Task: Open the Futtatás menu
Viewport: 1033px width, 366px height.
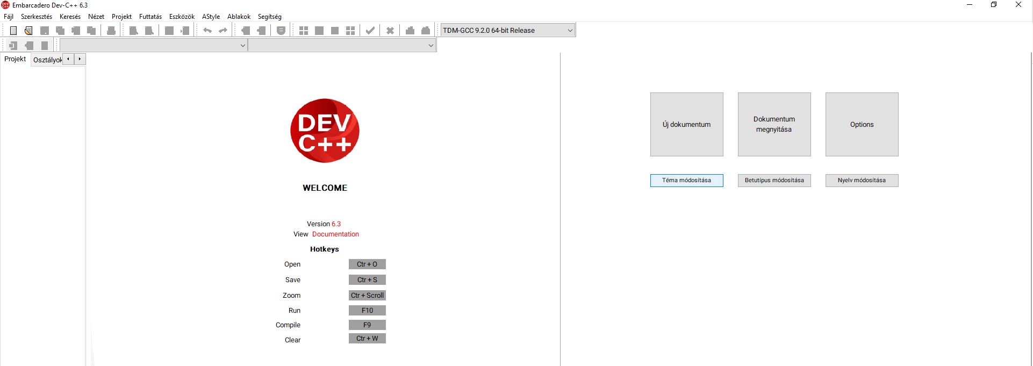Action: (x=150, y=17)
